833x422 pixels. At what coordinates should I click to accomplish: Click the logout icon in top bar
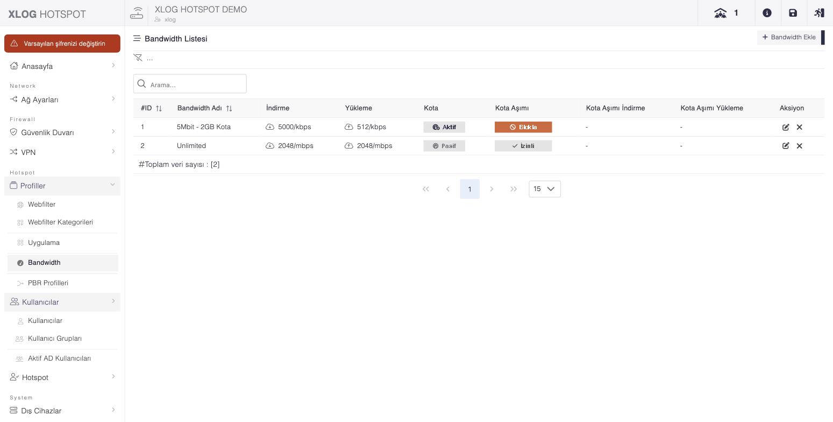pos(819,13)
